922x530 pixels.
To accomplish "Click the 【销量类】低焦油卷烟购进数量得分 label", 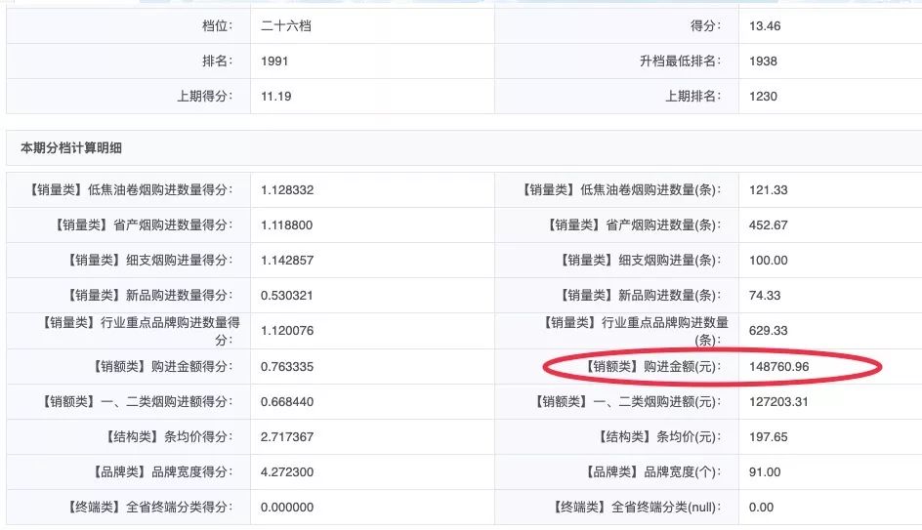I will (129, 189).
